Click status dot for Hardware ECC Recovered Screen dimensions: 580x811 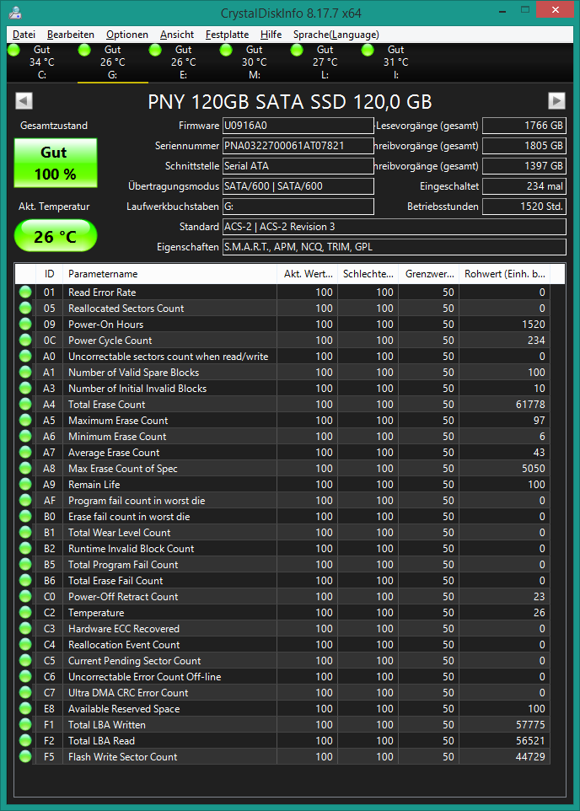24,629
